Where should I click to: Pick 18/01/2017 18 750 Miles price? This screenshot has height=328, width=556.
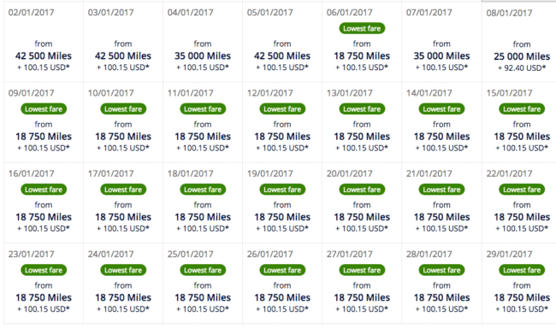[x=203, y=217]
